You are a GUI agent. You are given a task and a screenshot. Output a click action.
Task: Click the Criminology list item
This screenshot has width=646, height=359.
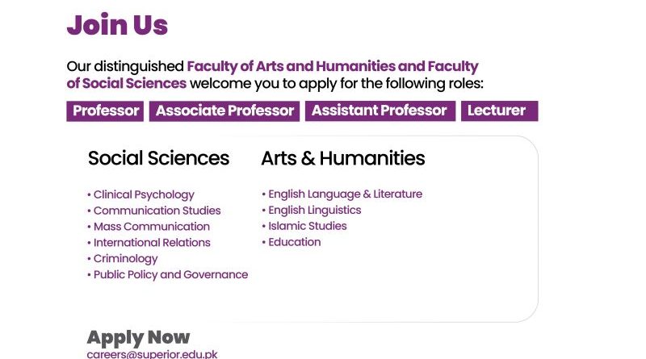coord(125,259)
